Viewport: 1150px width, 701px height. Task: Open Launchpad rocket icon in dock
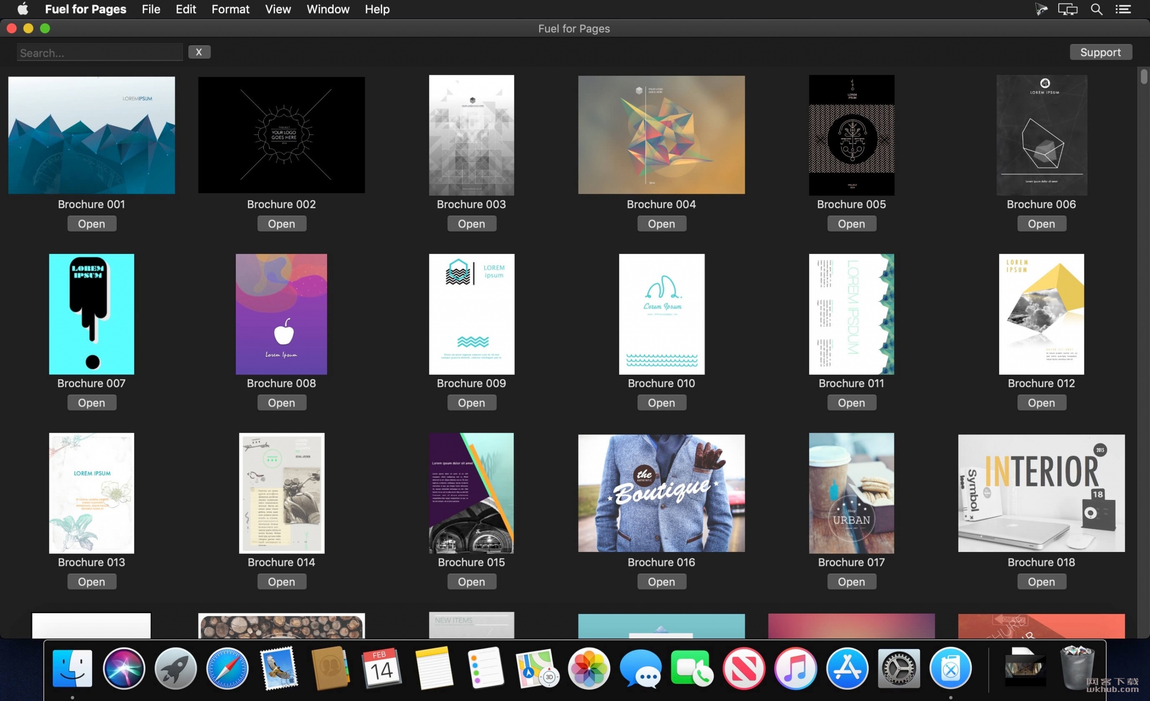click(x=176, y=668)
